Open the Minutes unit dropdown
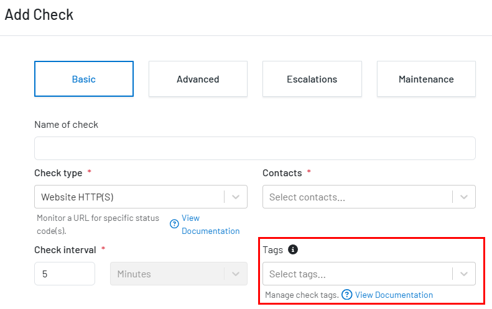Viewport: 492px width, 309px height. (179, 274)
